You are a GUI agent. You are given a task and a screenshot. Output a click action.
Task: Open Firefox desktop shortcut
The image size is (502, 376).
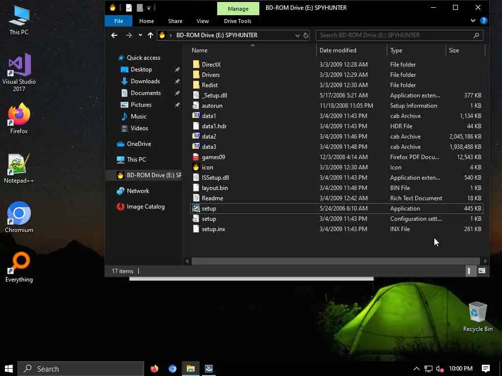pos(19,118)
